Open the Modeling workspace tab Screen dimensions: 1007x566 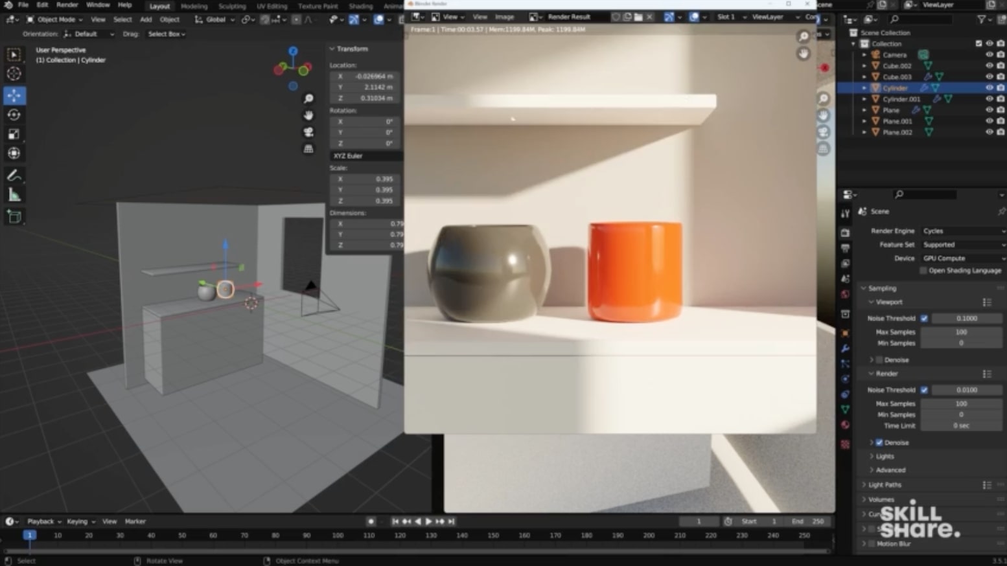point(193,6)
